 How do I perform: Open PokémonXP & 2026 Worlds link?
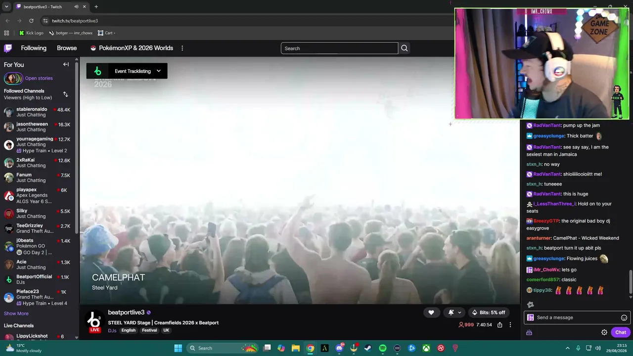pyautogui.click(x=132, y=48)
